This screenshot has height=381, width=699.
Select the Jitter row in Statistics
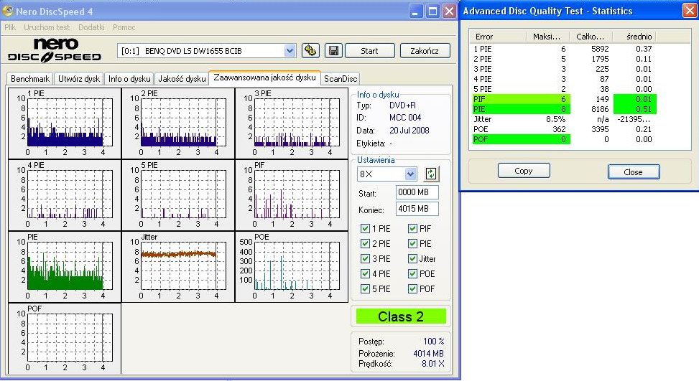(564, 119)
